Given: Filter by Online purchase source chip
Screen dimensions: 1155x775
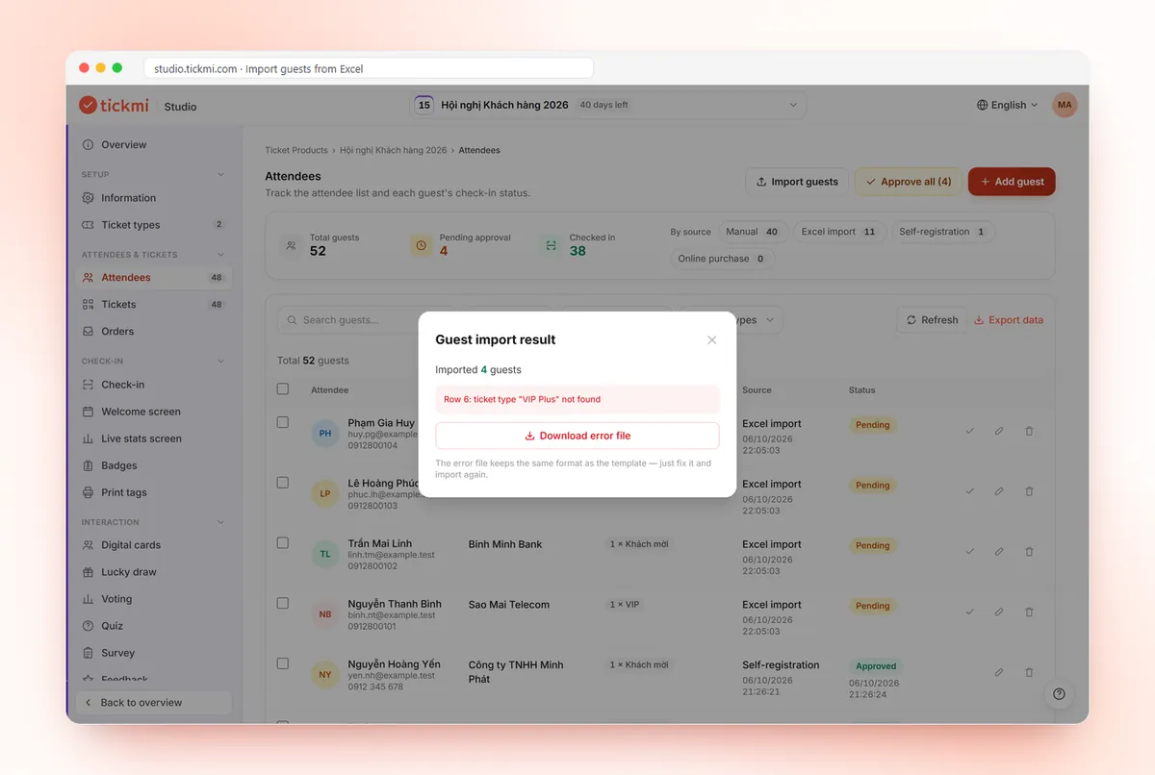Looking at the screenshot, I should click(x=722, y=259).
